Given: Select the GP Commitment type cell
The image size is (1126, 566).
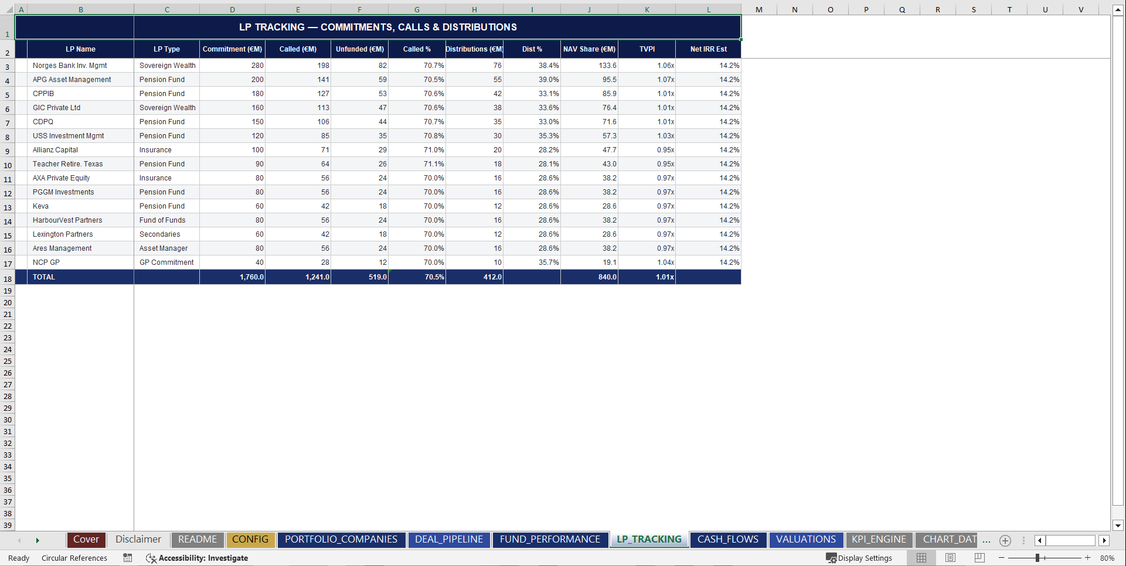Looking at the screenshot, I should [166, 262].
